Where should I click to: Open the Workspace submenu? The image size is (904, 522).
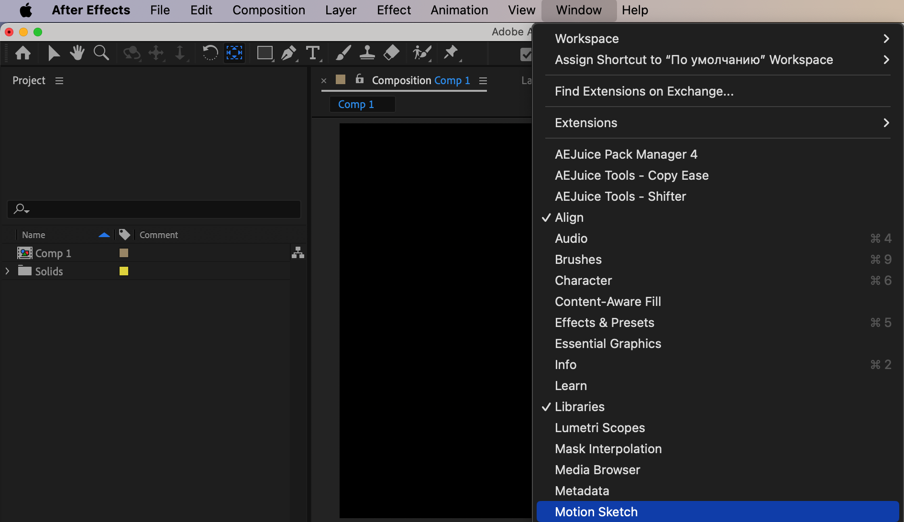click(x=717, y=39)
